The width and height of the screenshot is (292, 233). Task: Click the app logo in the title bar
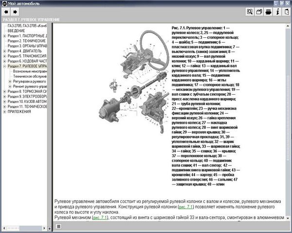(4, 3)
